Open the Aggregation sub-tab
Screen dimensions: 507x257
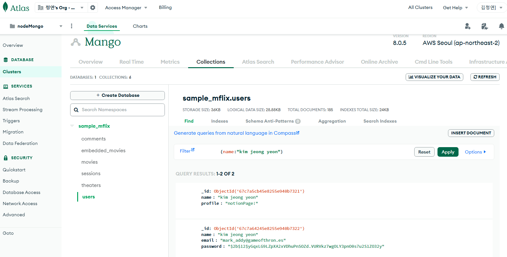(x=332, y=121)
